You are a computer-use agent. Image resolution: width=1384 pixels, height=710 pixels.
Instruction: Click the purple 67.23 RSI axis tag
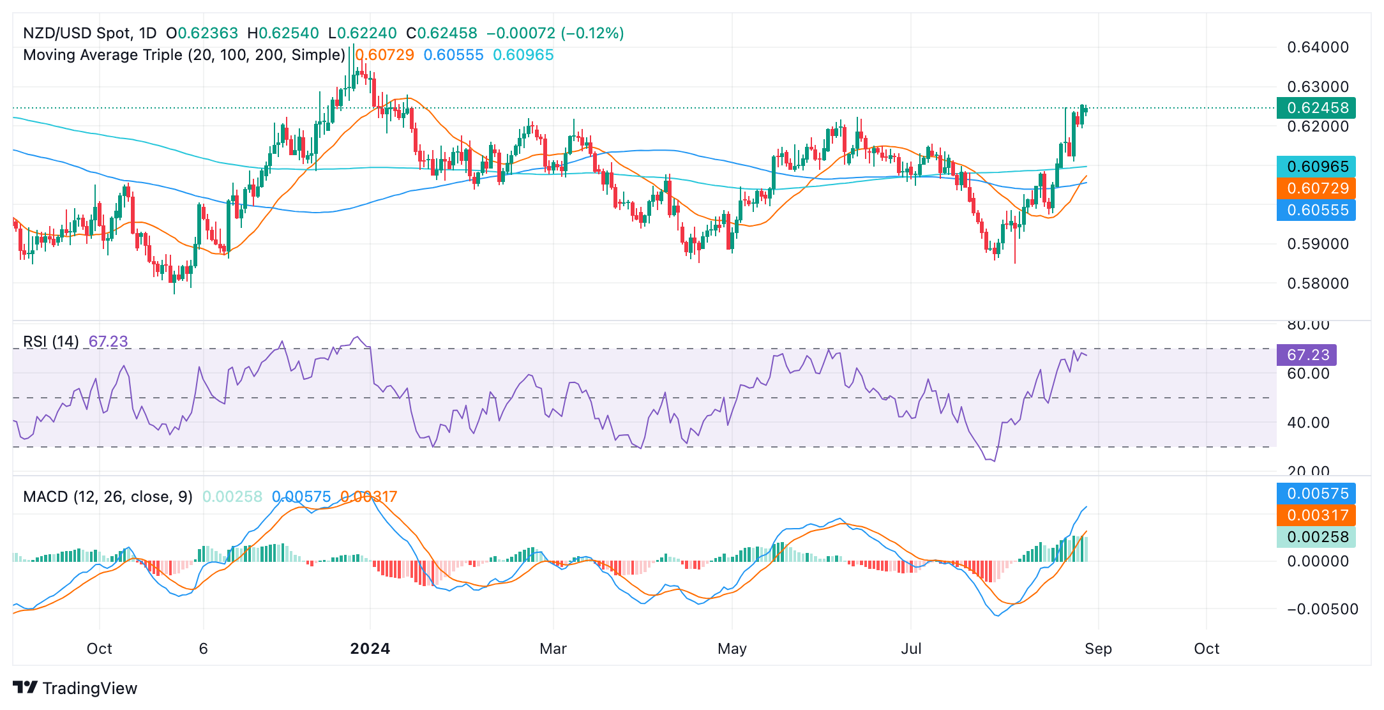pyautogui.click(x=1306, y=355)
